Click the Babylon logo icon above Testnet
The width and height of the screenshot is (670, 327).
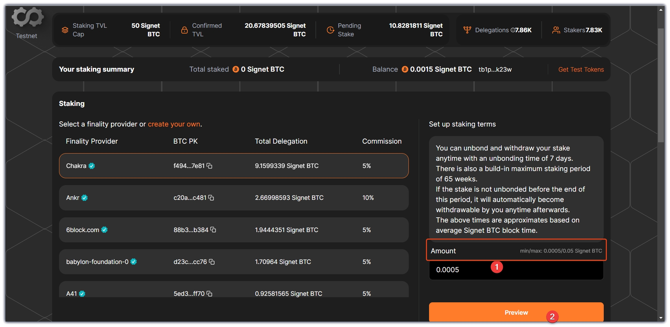point(27,17)
